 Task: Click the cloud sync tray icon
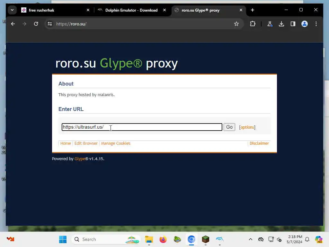point(261,239)
